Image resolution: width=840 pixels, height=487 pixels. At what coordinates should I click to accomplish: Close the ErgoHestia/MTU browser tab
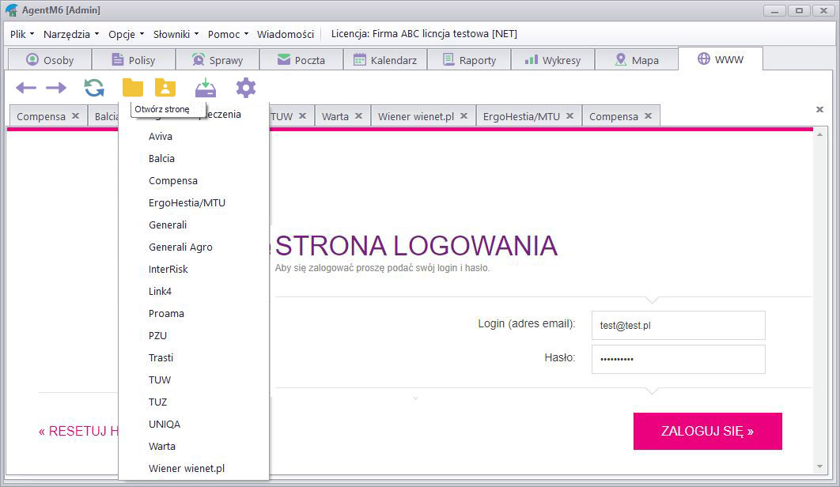pyautogui.click(x=570, y=115)
